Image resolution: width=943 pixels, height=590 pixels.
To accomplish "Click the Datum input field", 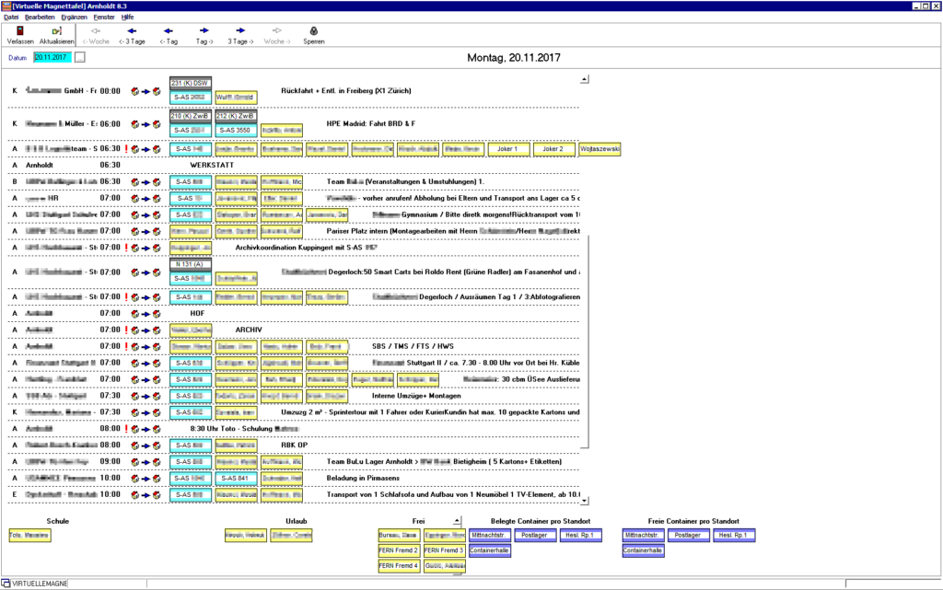I will click(52, 58).
